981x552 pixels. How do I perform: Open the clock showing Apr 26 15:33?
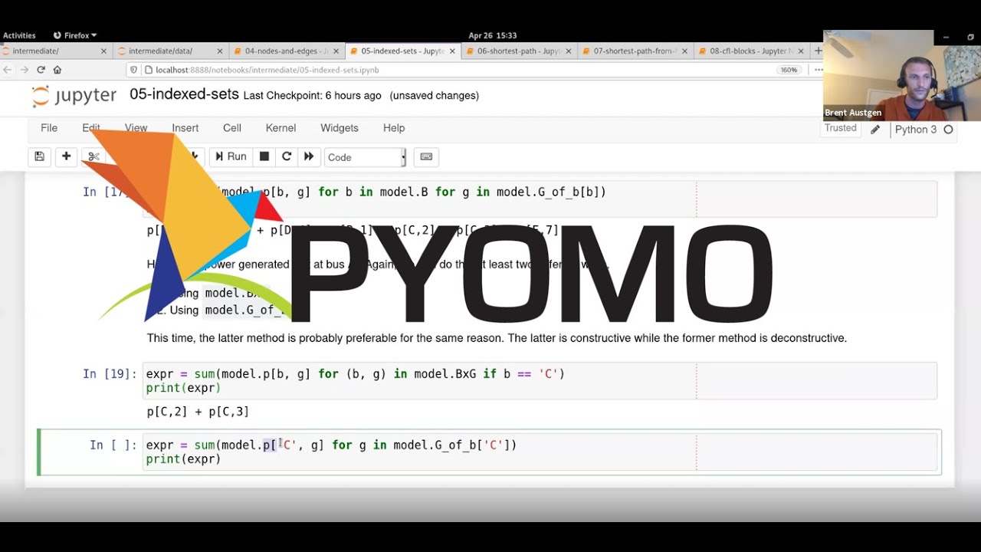point(492,35)
